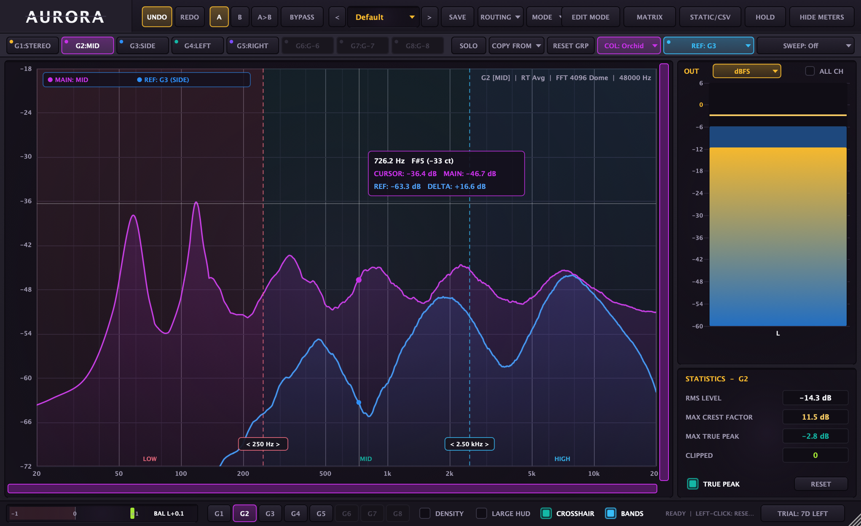Open the Default preset dropdown
The image size is (861, 526).
coord(383,17)
